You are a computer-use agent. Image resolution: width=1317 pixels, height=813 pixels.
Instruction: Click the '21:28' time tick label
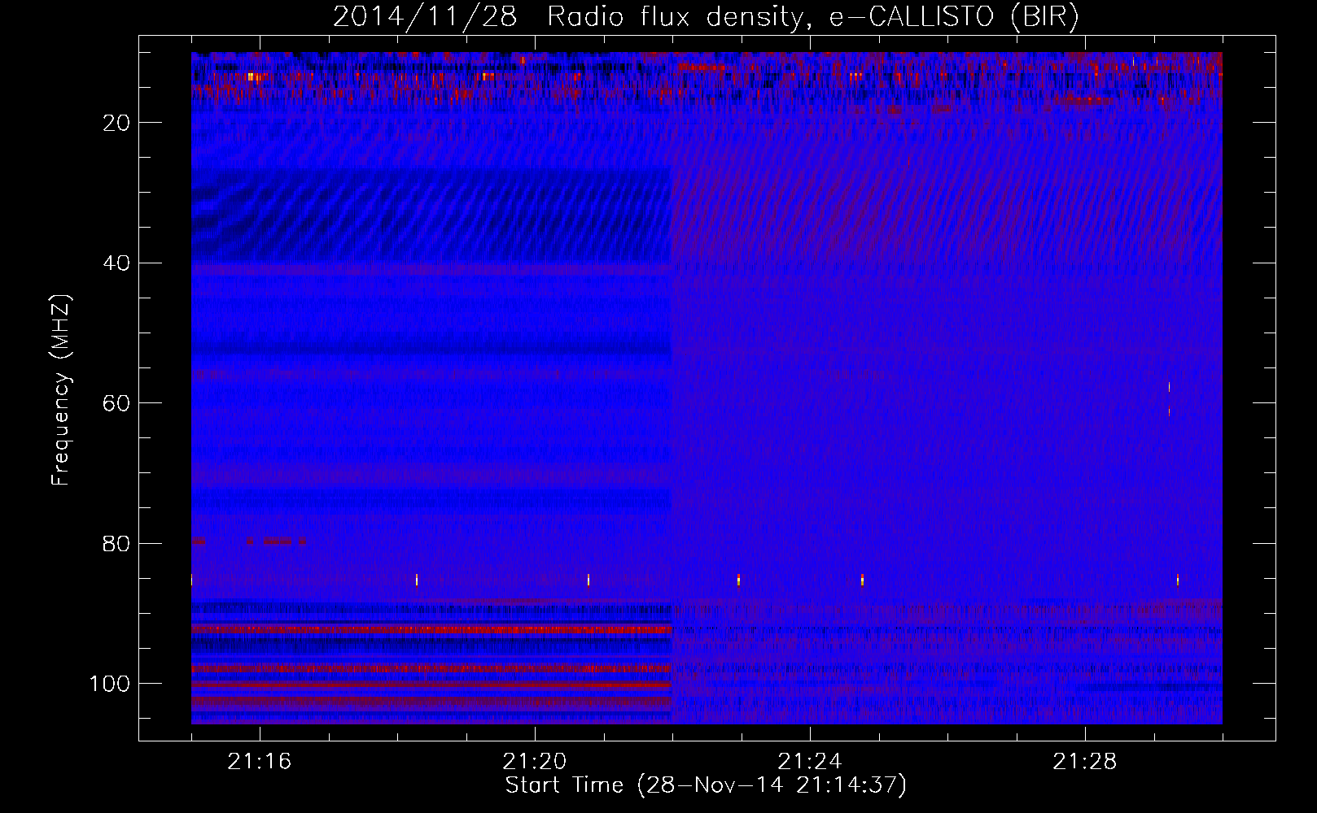pos(1085,762)
